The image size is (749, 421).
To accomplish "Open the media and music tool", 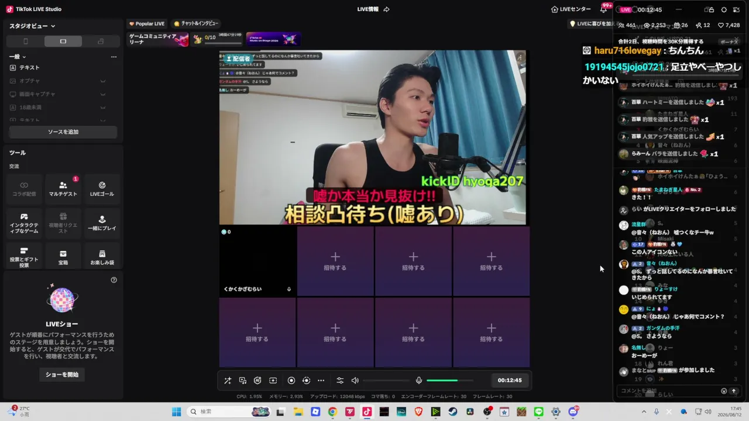I will (x=243, y=381).
